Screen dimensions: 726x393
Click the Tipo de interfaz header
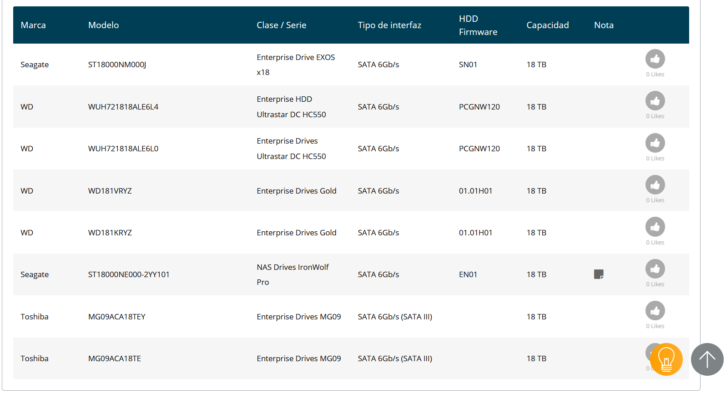389,25
